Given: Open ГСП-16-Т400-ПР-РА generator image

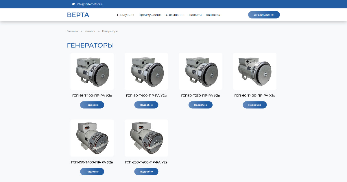Looking at the screenshot, I should coord(92,71).
